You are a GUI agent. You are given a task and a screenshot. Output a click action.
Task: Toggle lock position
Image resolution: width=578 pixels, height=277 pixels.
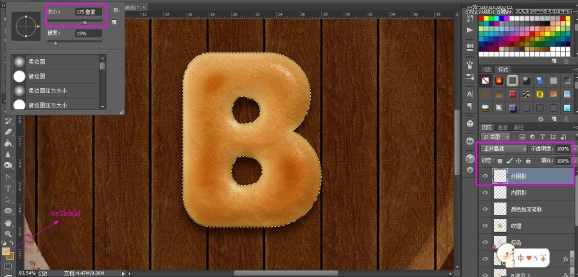point(519,161)
